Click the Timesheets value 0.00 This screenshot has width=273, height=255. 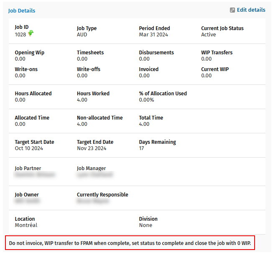(x=82, y=59)
